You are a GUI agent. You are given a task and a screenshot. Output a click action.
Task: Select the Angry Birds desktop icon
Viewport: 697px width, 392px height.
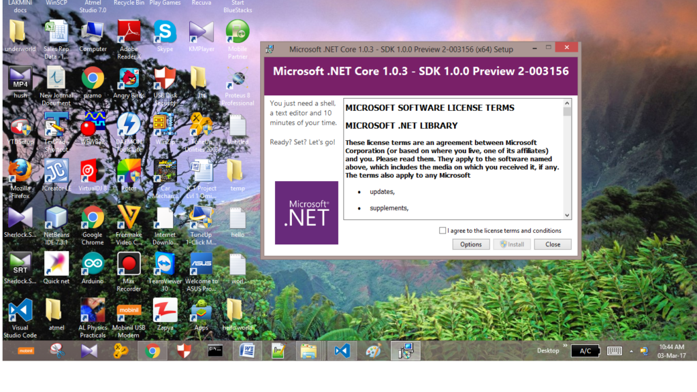(129, 83)
